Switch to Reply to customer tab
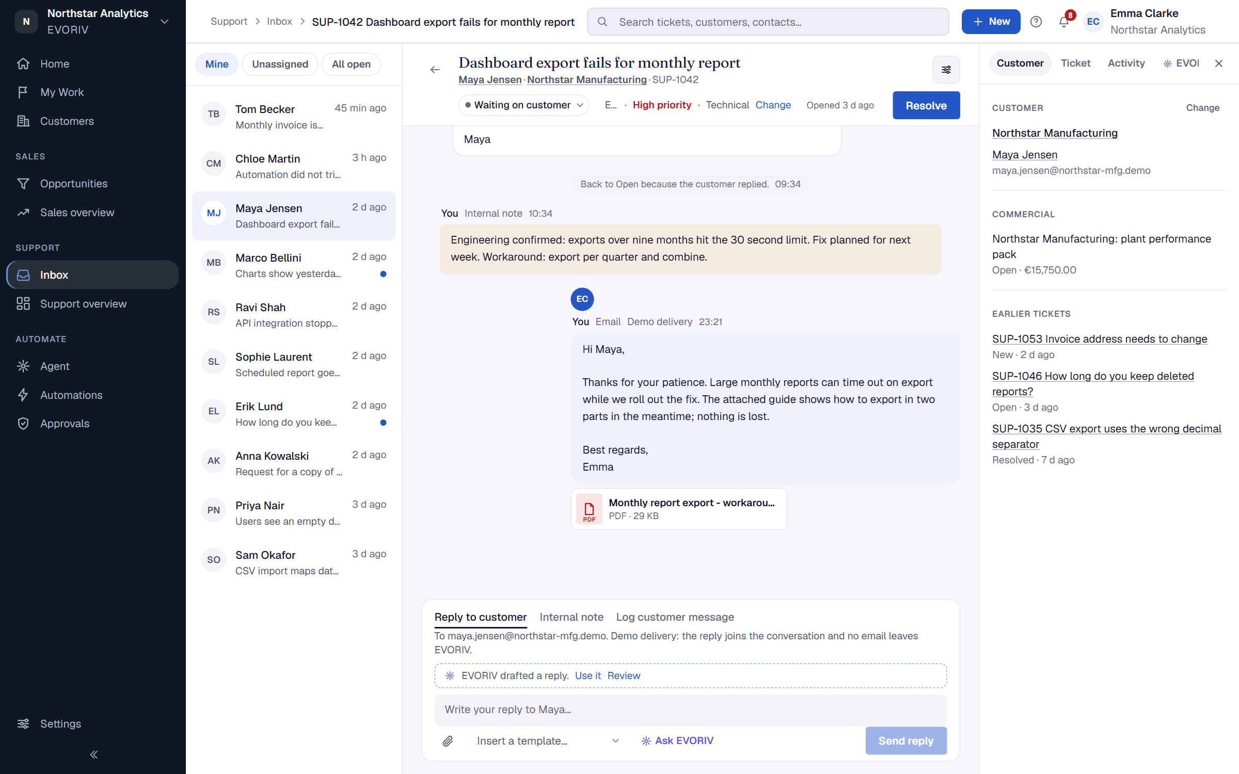The height and width of the screenshot is (774, 1239). 480,617
